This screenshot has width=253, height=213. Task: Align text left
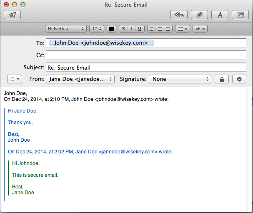tap(151, 29)
